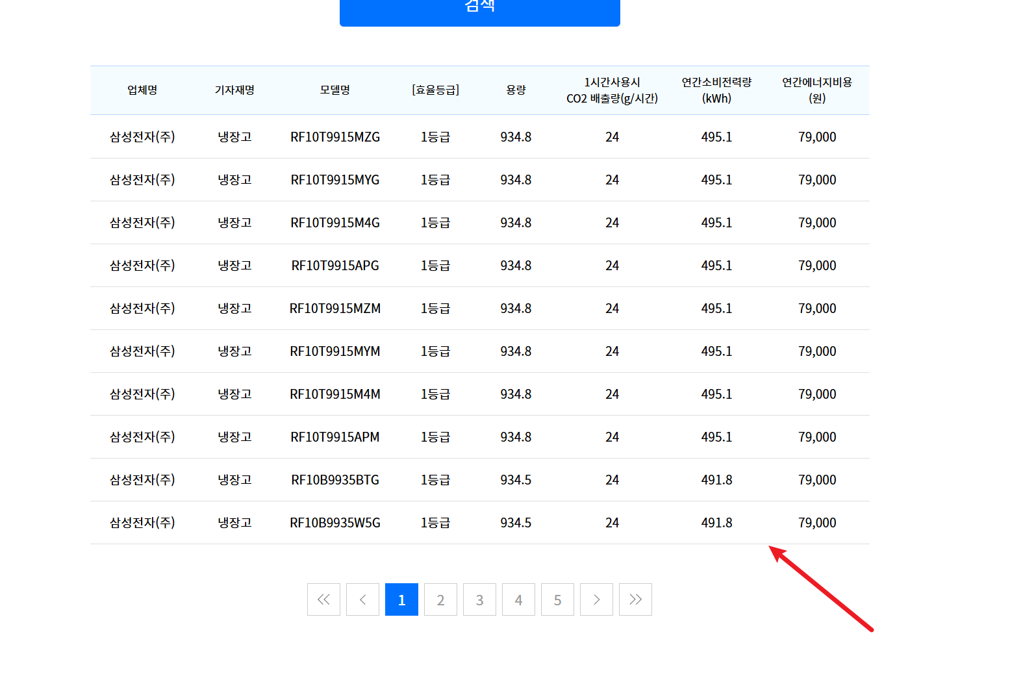Click the [효율등급] column header
The width and height of the screenshot is (1023, 680).
pos(435,90)
